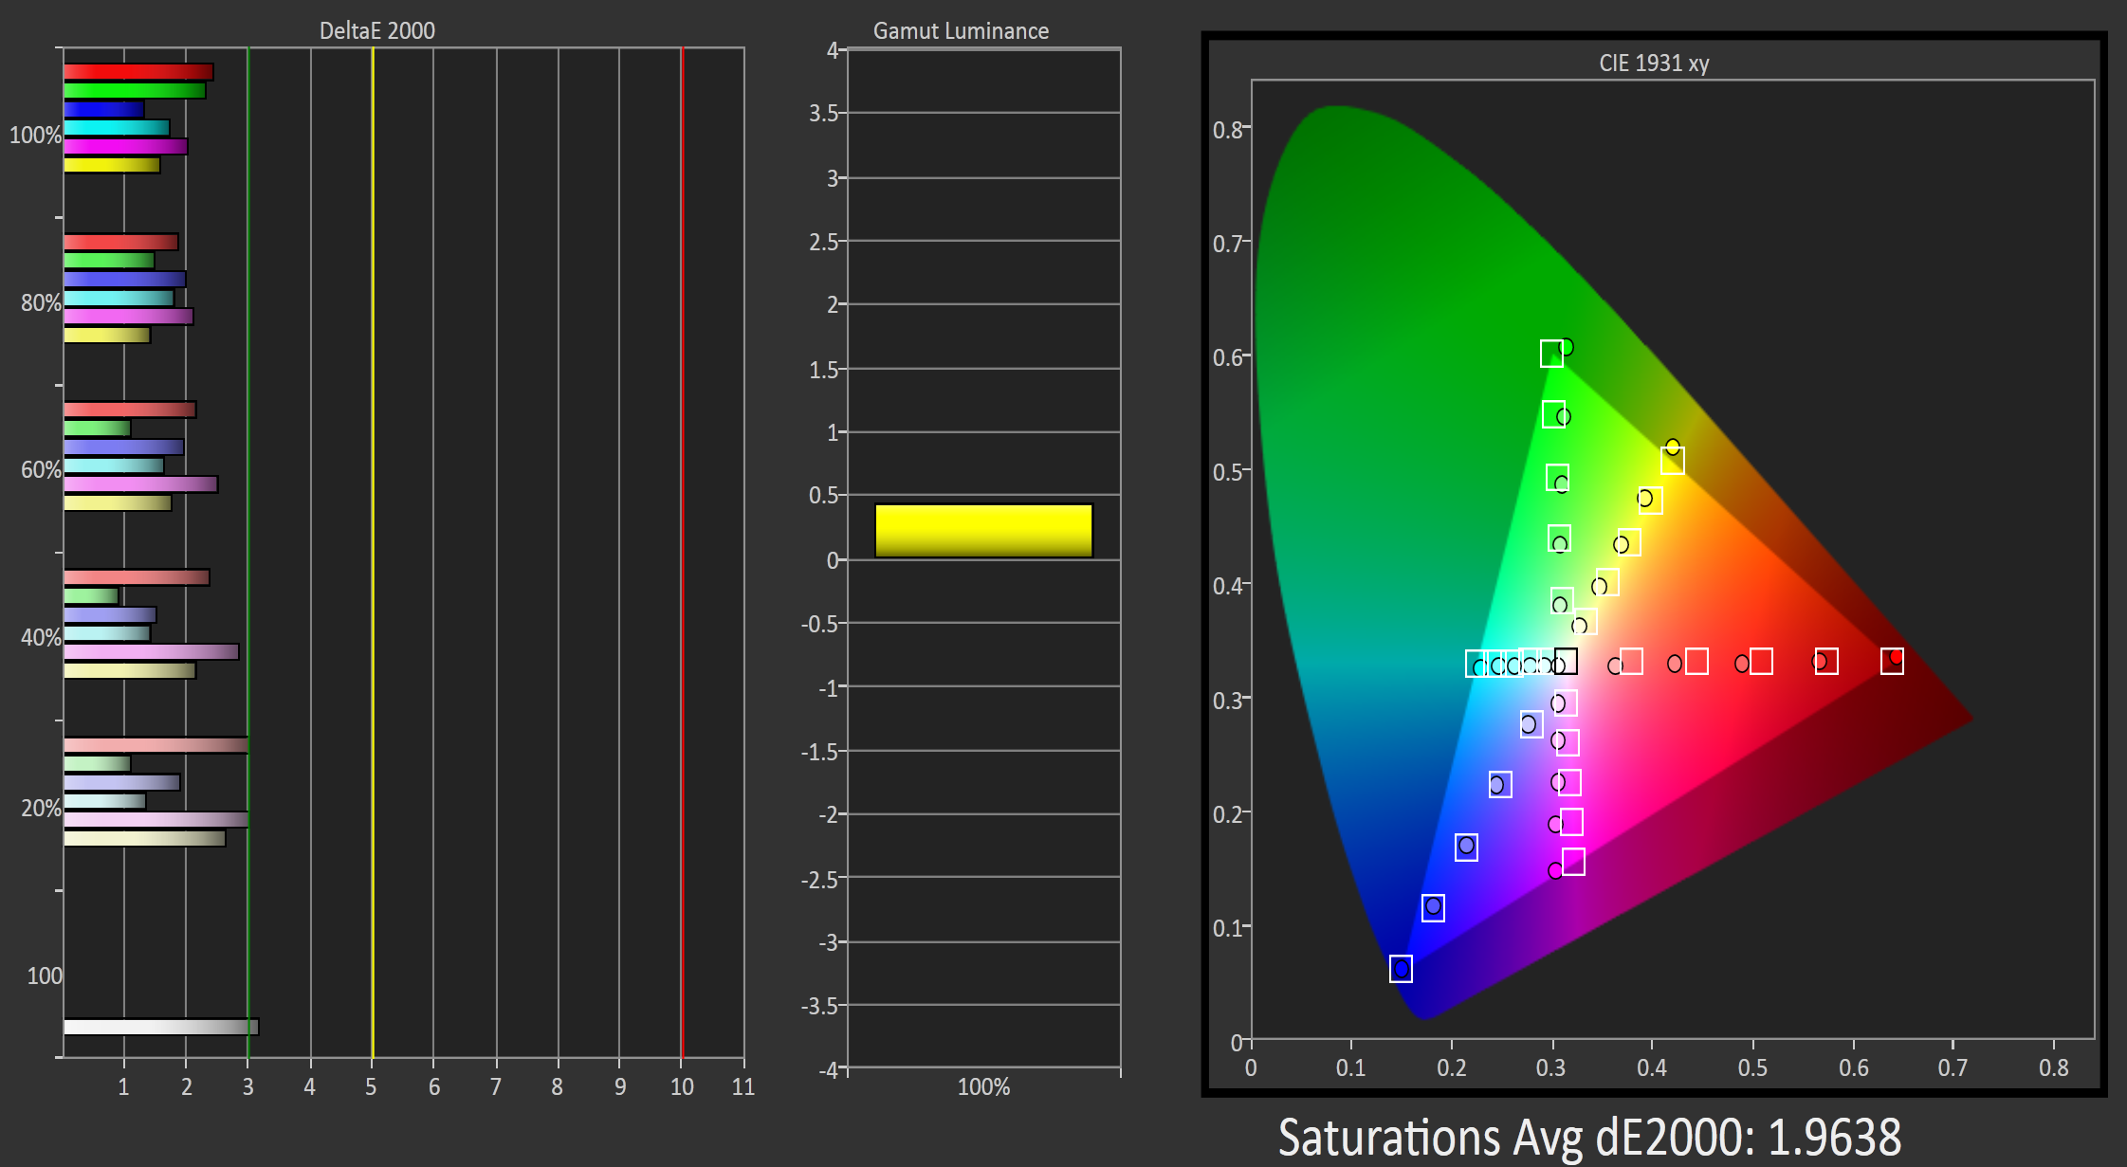Image resolution: width=2127 pixels, height=1167 pixels.
Task: Click the 20% label on DeltaE chart
Action: click(x=41, y=809)
